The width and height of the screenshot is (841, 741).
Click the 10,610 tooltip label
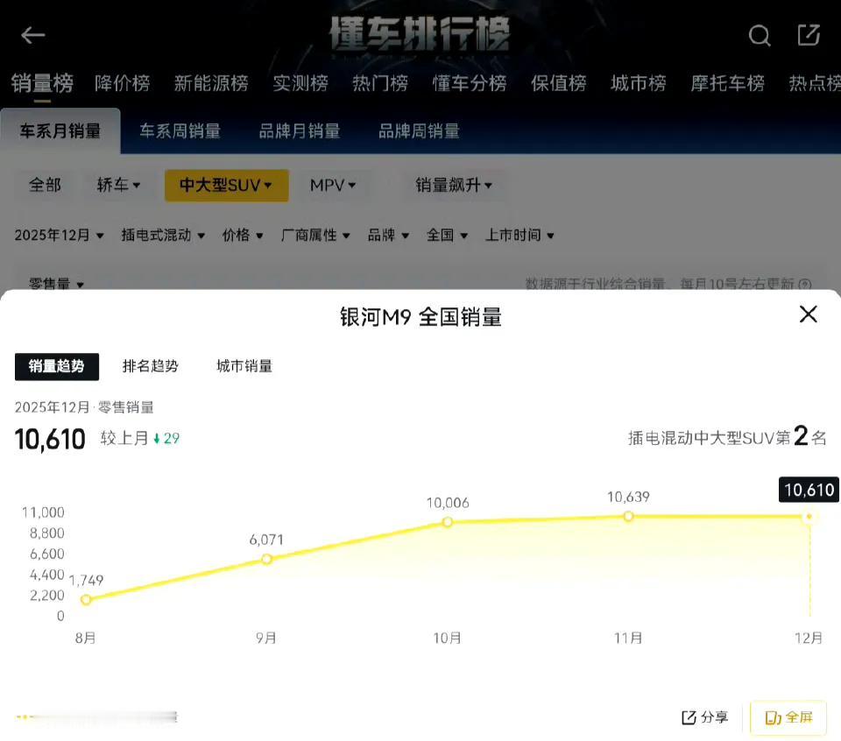(809, 490)
